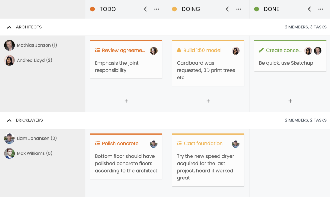Click bell icon on Build 1:50 model card
Viewport: 330px width, 197px height.
(179, 50)
